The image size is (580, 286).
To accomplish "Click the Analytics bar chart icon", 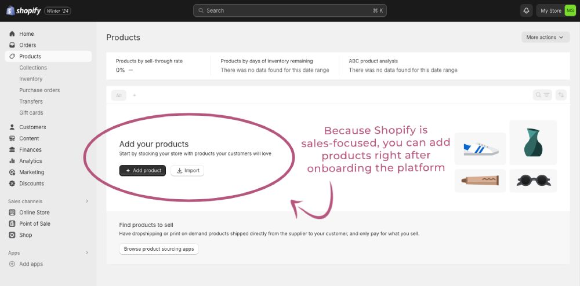I will click(12, 161).
